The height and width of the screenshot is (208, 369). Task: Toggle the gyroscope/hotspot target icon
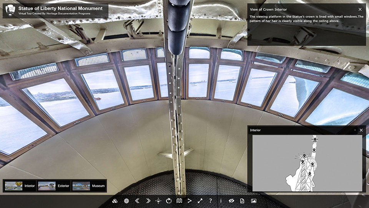tap(158, 201)
